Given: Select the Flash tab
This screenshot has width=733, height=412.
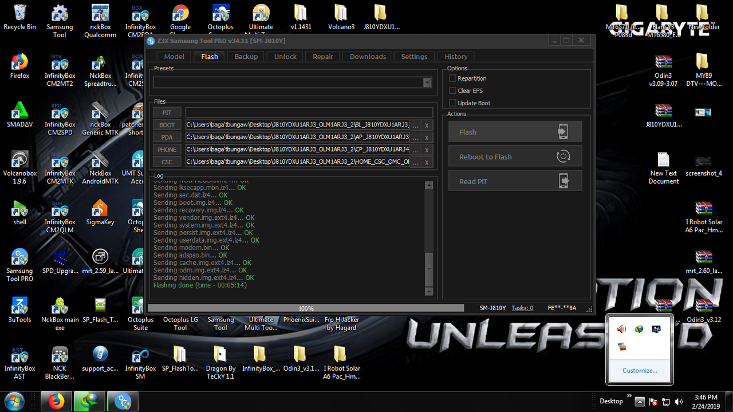Looking at the screenshot, I should (210, 57).
